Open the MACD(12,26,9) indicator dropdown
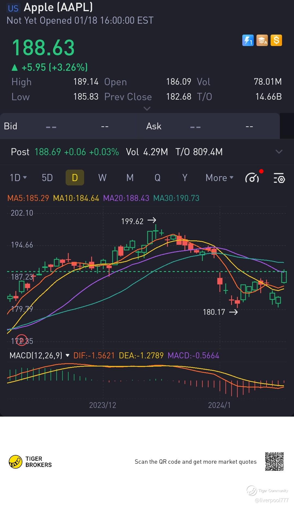This screenshot has height=507, width=294. pos(39,355)
